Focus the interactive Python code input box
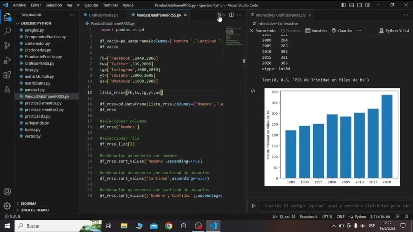Screen dimensions: 413x232 click(x=336, y=206)
